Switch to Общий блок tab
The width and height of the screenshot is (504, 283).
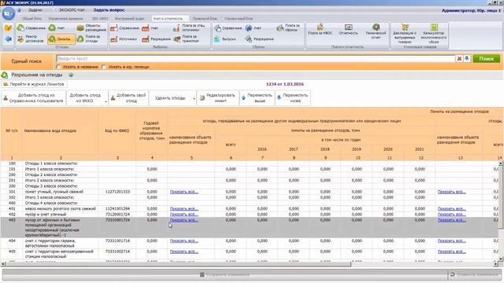[x=31, y=19]
